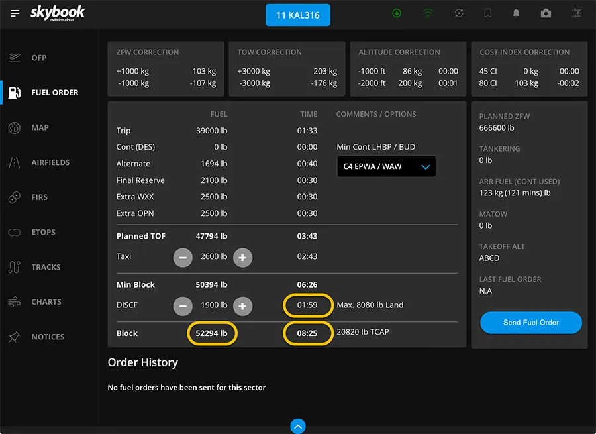Viewport: 596px width, 434px height.
Task: Increase DISCF fuel with plus button
Action: pos(242,305)
